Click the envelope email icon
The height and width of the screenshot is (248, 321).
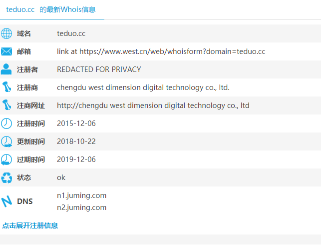[6, 51]
